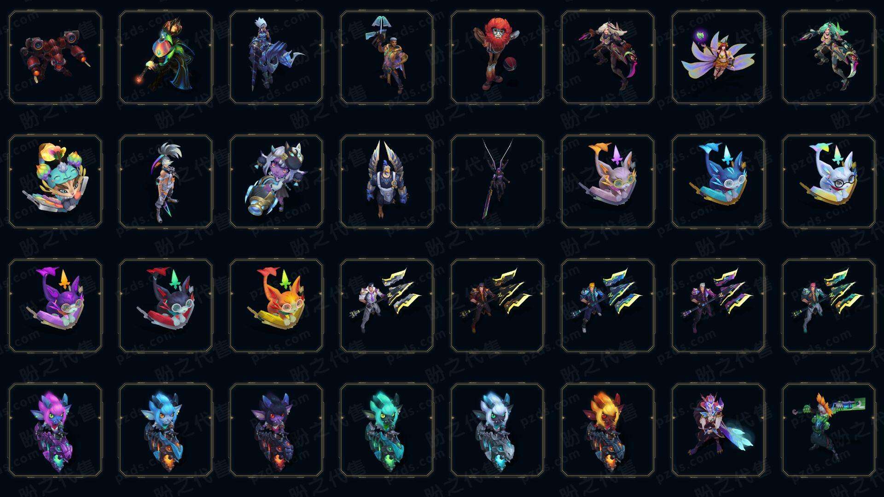Click the green-haired dual-blade fighter skin

[829, 58]
